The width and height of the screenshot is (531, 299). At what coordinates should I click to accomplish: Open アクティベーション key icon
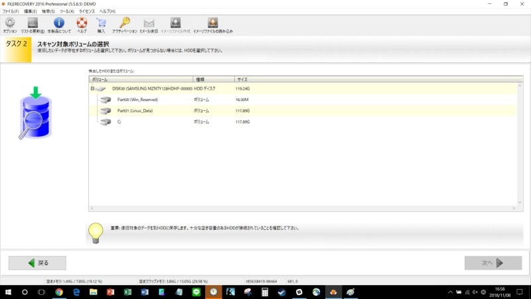pyautogui.click(x=125, y=24)
